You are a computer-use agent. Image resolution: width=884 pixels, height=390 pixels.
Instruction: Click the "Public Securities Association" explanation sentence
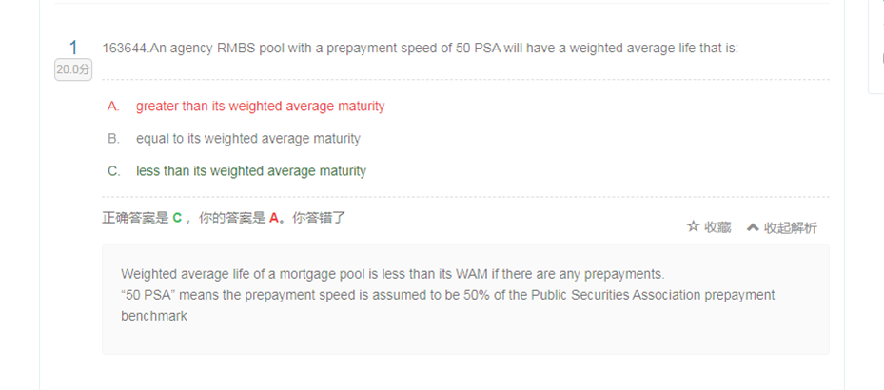coord(447,295)
